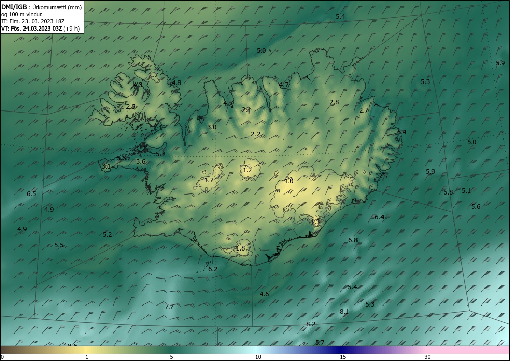
Task: Click the 1.8 value on the southern glacier
Action: [240, 248]
